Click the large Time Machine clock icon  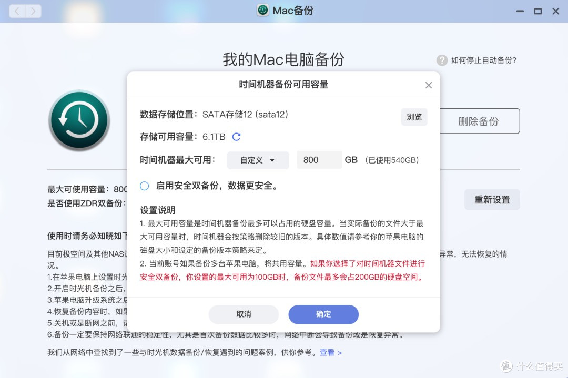[x=79, y=120]
